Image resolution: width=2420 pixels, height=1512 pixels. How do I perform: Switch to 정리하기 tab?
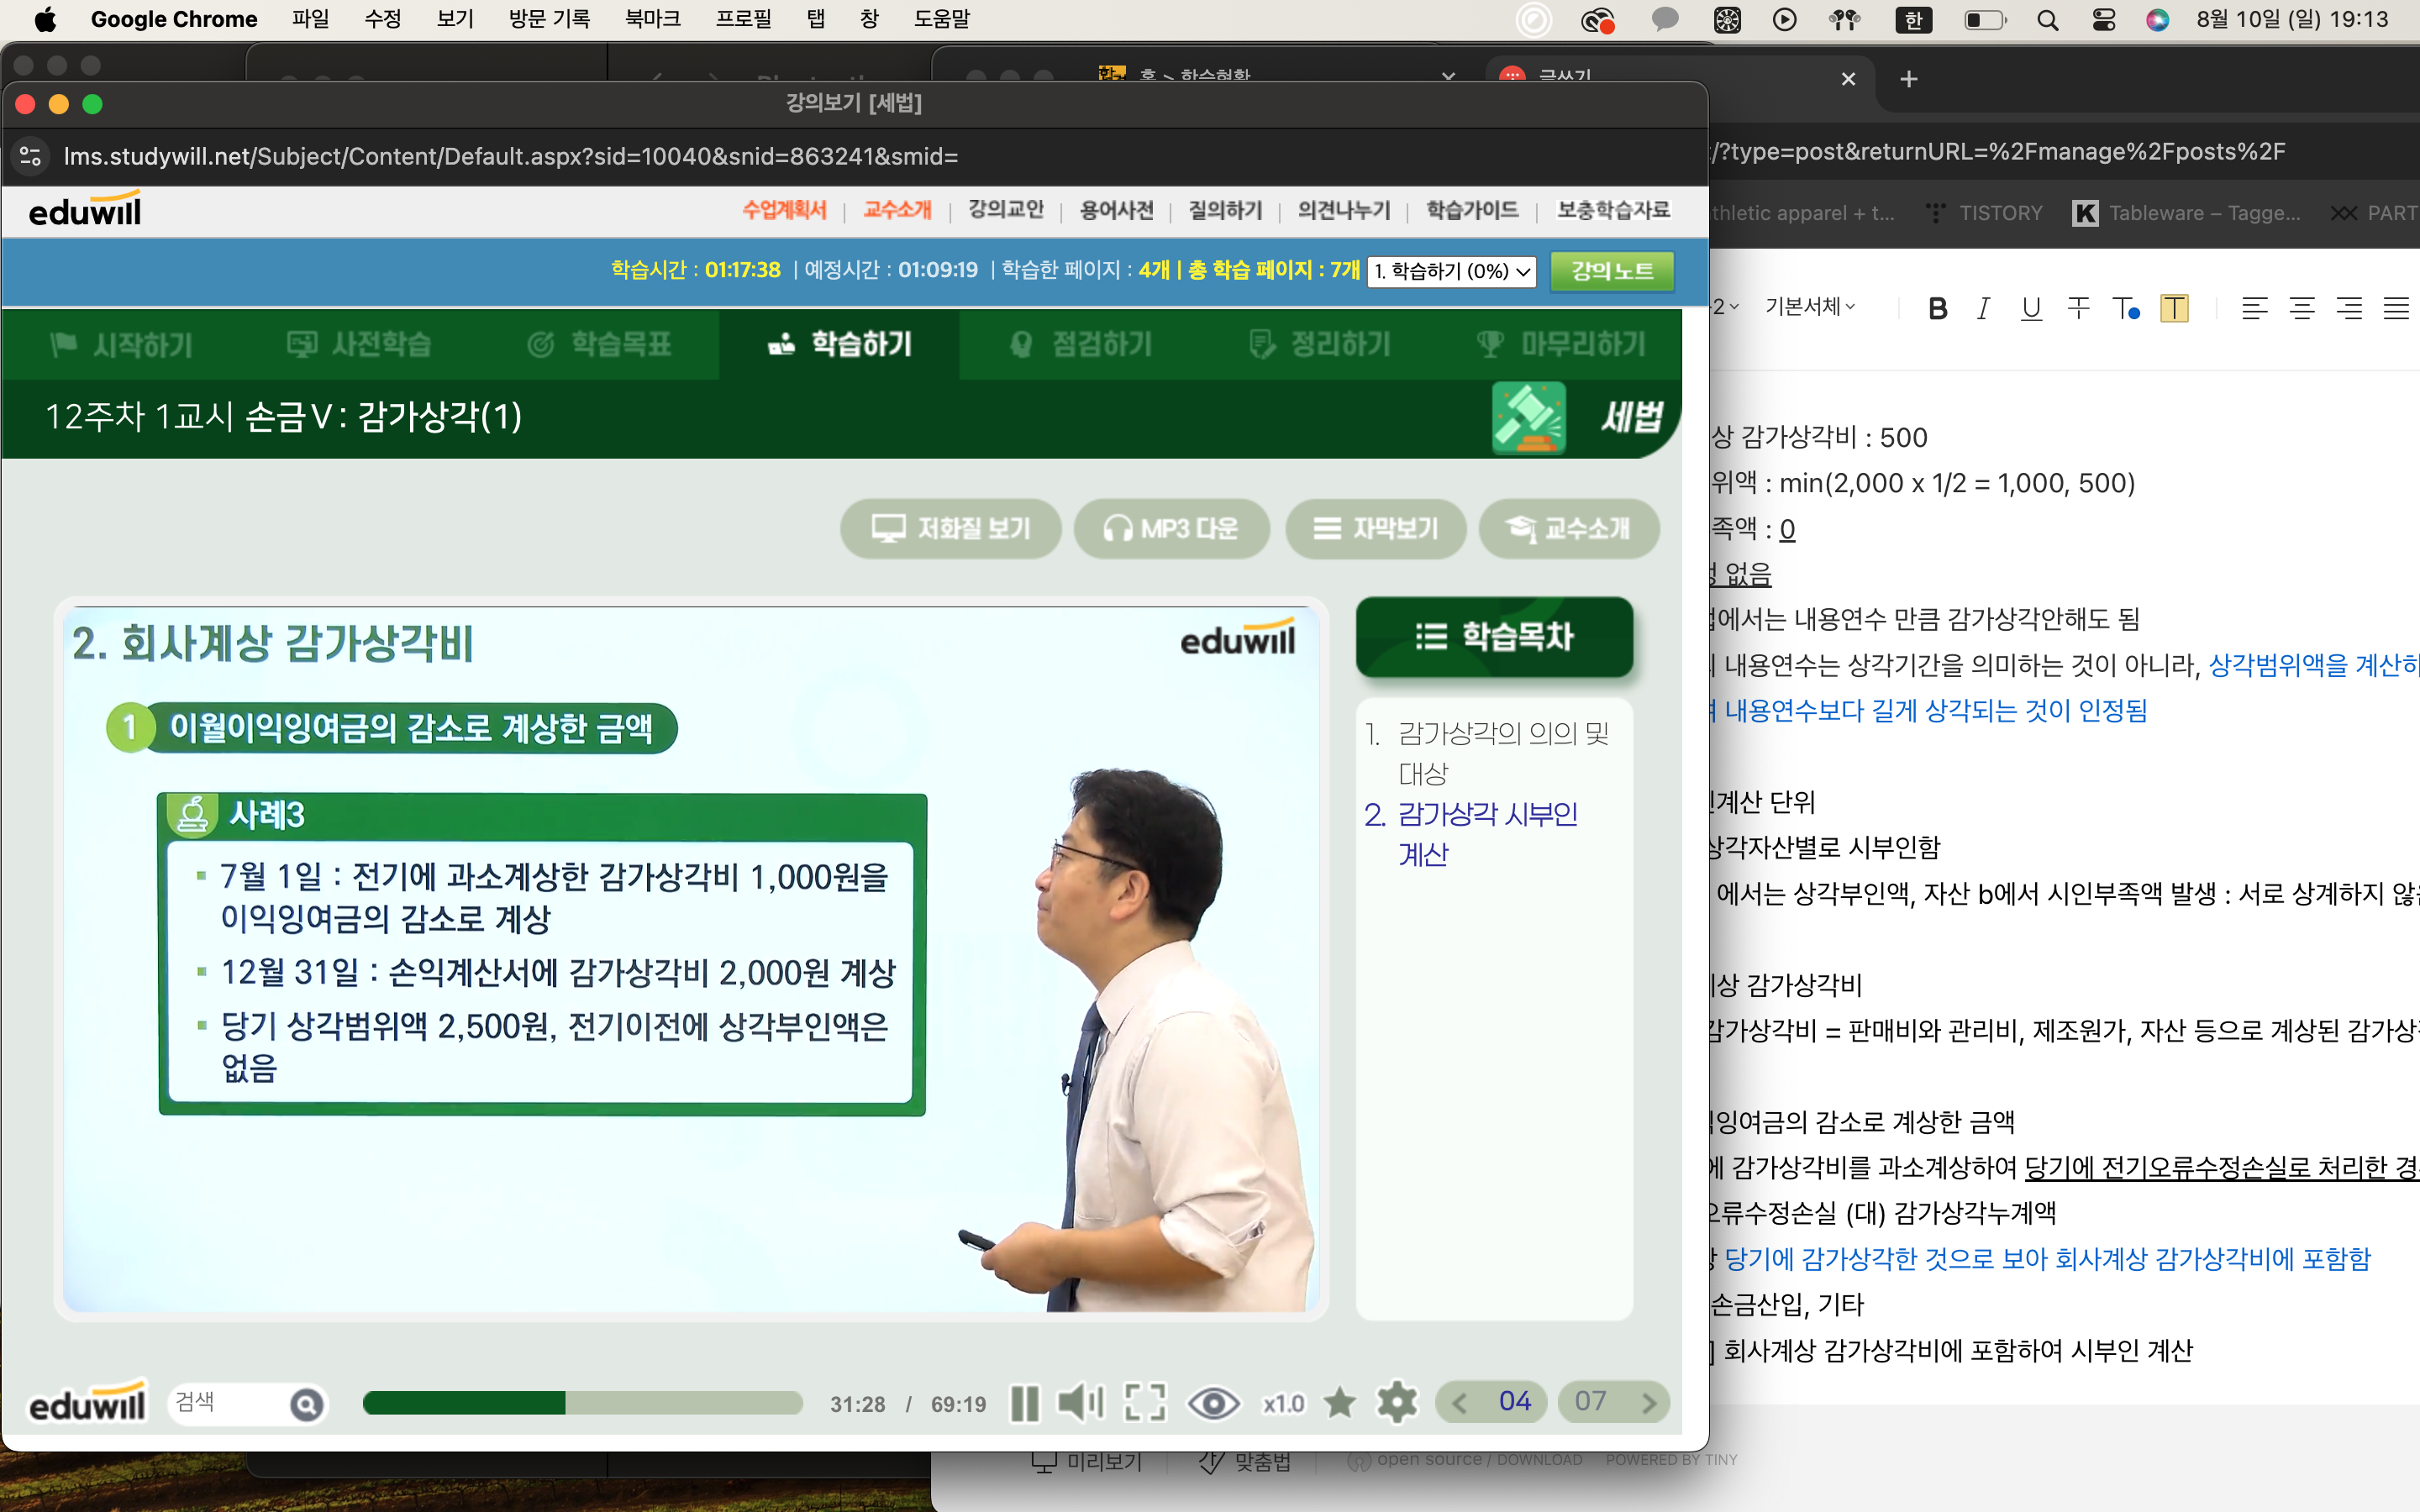point(1319,345)
